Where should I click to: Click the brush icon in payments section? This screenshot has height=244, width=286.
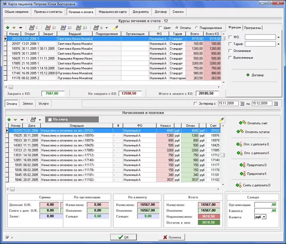coord(221,120)
